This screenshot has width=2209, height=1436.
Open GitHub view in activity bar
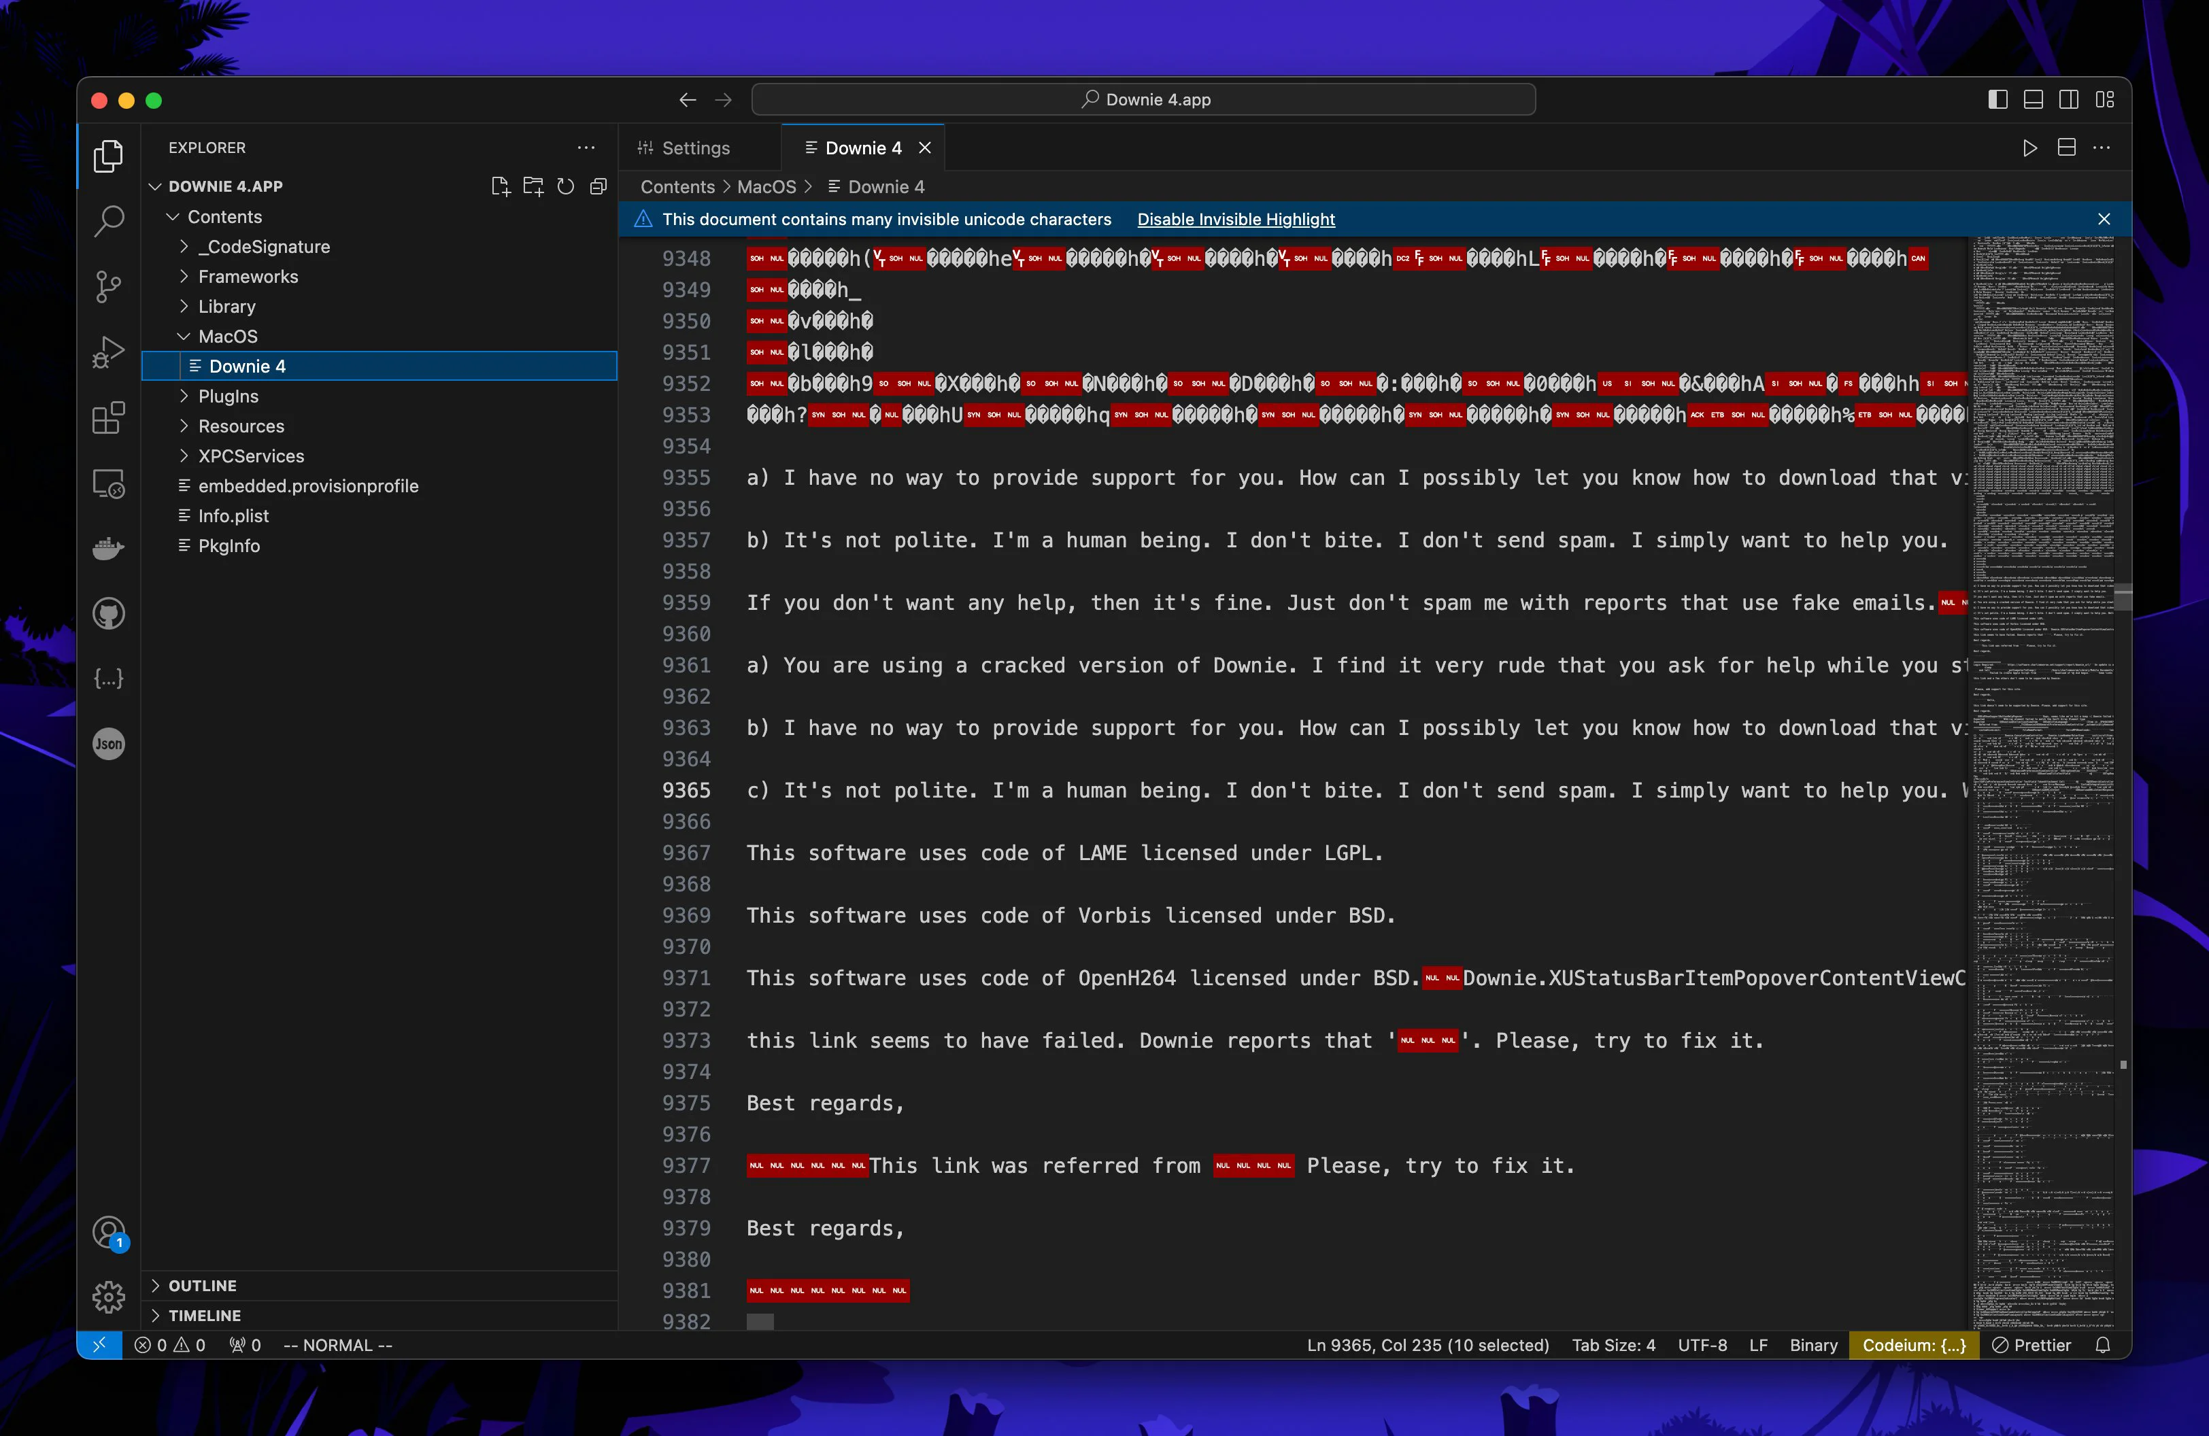(109, 613)
